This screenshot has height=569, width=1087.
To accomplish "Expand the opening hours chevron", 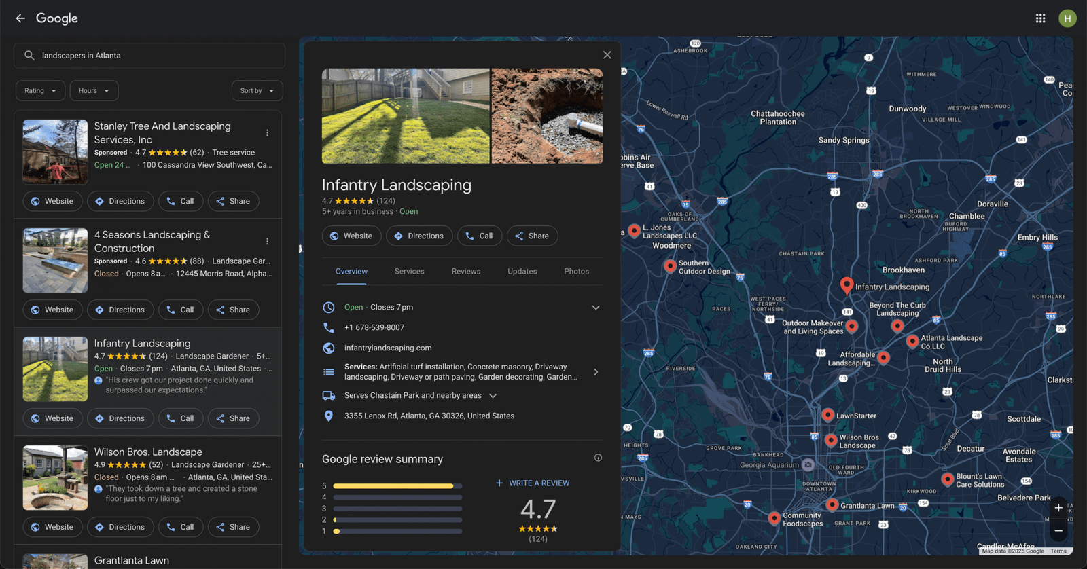I will (x=596, y=308).
